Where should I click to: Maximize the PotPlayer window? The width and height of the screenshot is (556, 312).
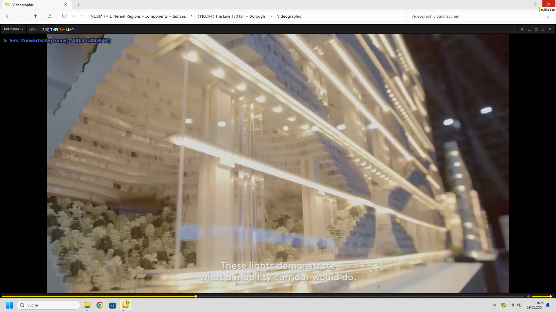tap(536, 29)
